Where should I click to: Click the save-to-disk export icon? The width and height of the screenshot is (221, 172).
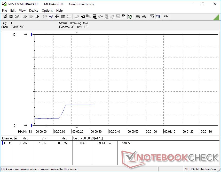tap(5, 17)
